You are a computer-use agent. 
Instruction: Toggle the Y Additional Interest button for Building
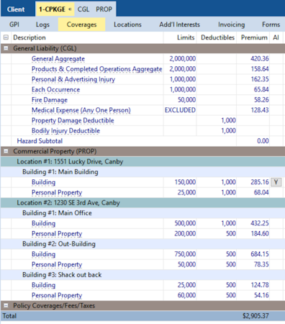(276, 182)
